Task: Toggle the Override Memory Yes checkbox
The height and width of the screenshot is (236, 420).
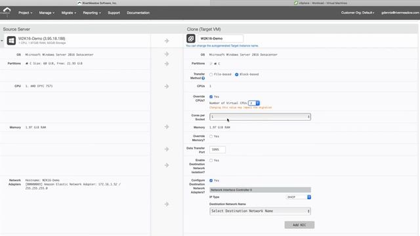Action: tap(211, 136)
